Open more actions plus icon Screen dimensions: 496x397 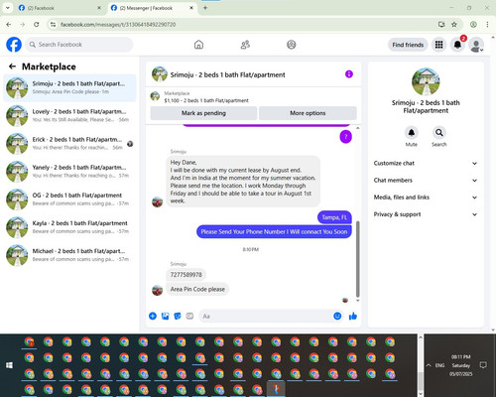pyautogui.click(x=153, y=316)
